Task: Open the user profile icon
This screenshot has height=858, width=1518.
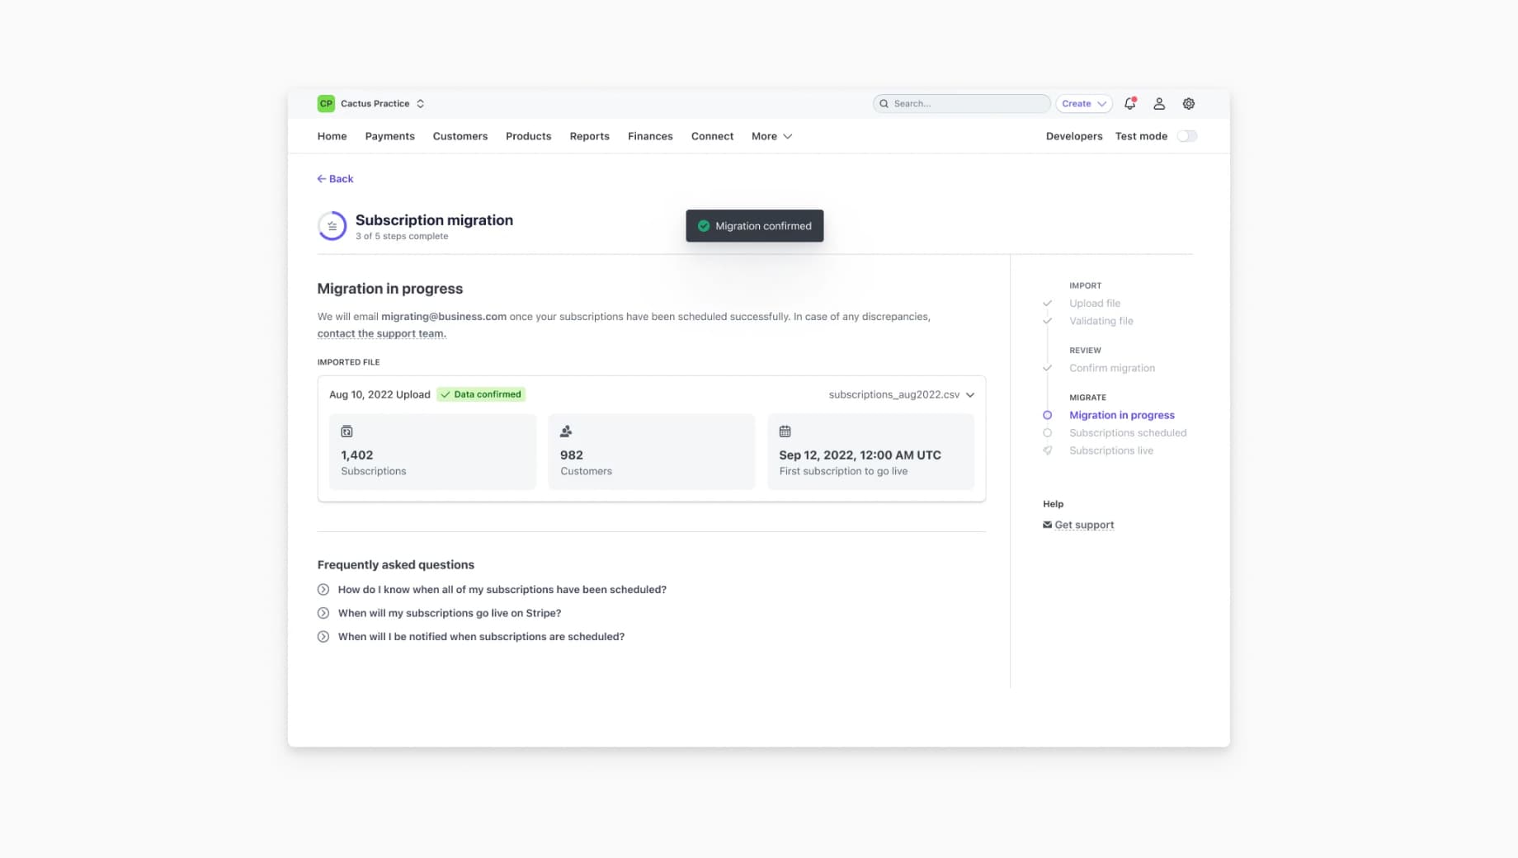Action: 1159,103
